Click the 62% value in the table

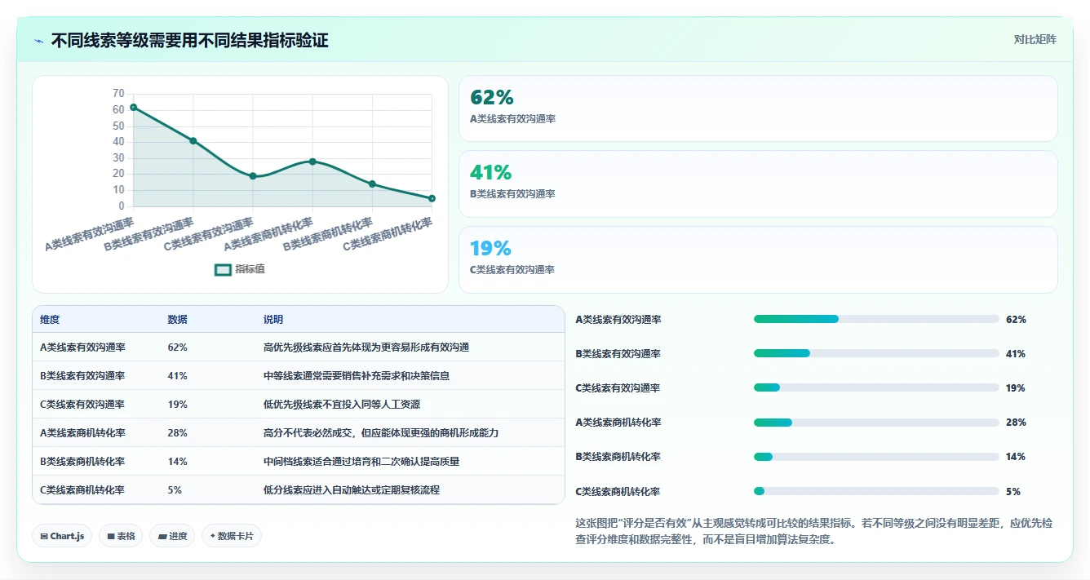pyautogui.click(x=177, y=348)
